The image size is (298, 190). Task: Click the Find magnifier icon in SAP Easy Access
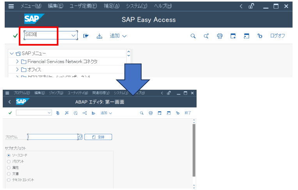193,36
